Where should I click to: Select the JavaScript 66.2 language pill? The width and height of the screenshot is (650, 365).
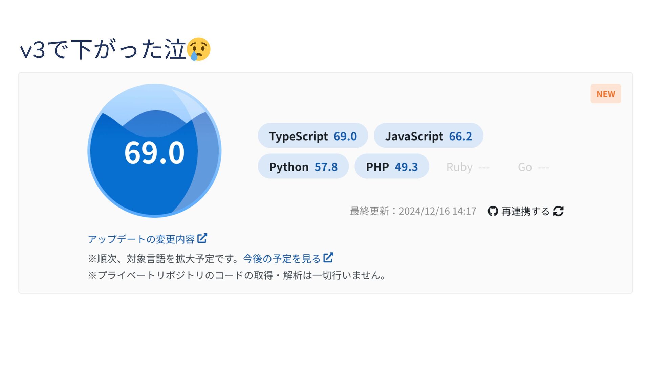tap(428, 136)
